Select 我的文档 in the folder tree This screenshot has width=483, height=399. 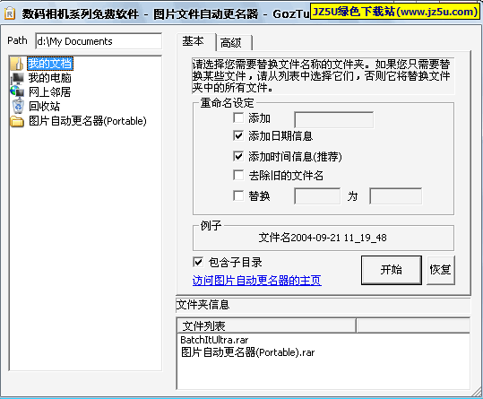coord(50,64)
